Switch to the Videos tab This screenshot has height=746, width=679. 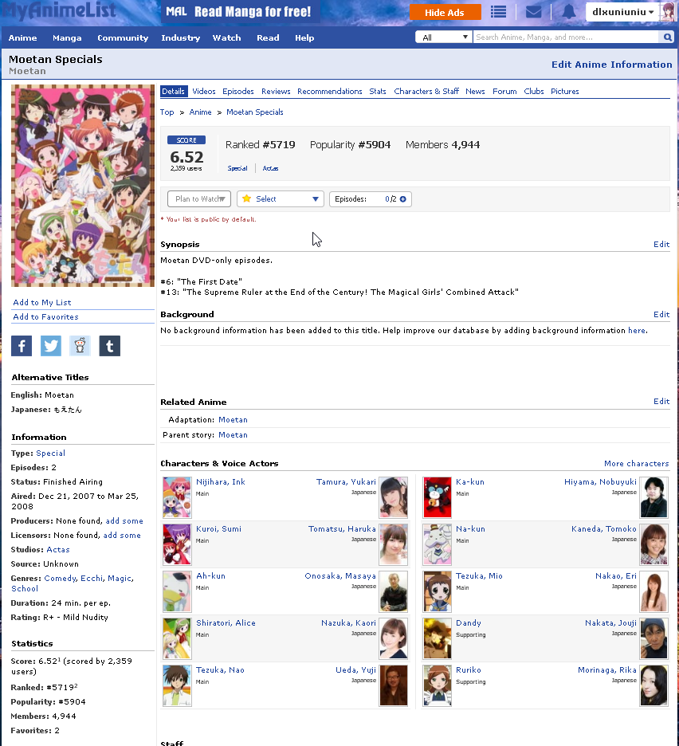(x=204, y=92)
